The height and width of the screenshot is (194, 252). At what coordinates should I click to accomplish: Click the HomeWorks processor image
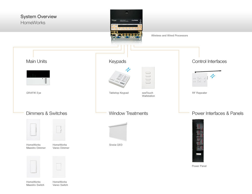point(126,25)
